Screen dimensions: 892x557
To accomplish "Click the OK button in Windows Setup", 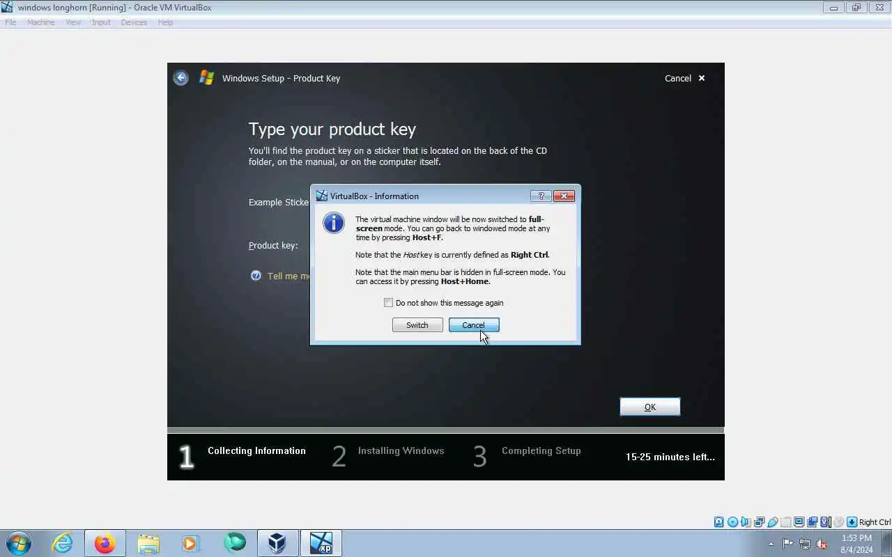I will (650, 407).
